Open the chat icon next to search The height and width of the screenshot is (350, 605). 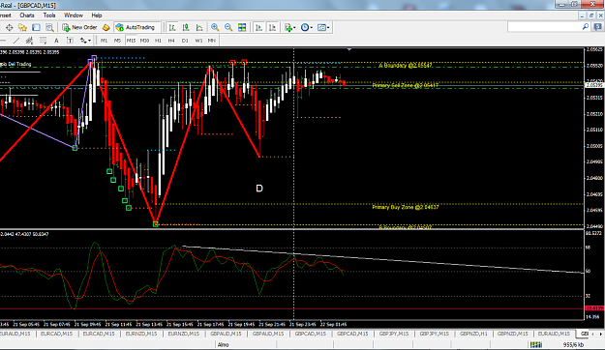(x=597, y=27)
